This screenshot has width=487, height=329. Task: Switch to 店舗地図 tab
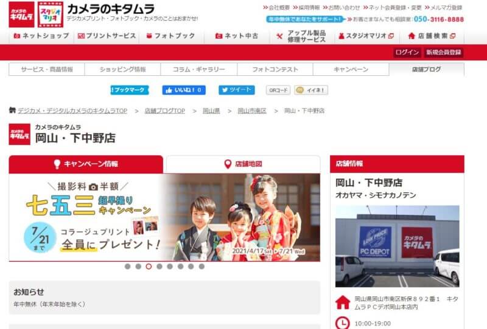click(243, 164)
